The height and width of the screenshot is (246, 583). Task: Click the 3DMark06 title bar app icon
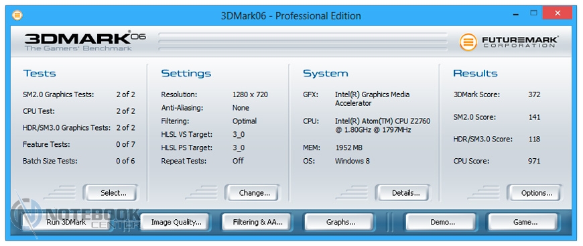17,15
